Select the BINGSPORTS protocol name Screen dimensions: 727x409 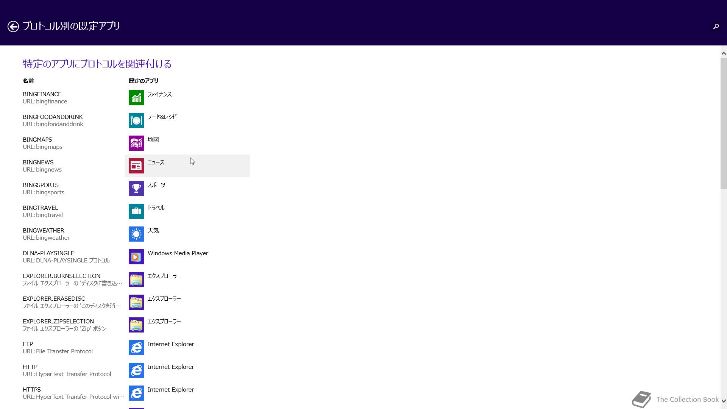click(x=41, y=185)
